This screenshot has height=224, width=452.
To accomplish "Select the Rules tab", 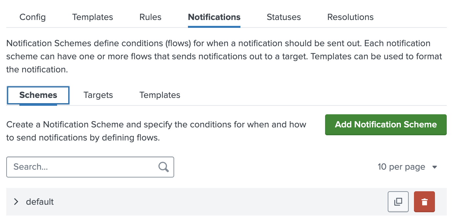I will (150, 17).
